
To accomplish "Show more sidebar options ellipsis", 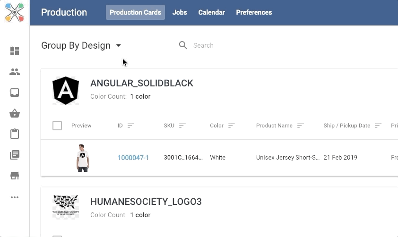I will tap(15, 197).
